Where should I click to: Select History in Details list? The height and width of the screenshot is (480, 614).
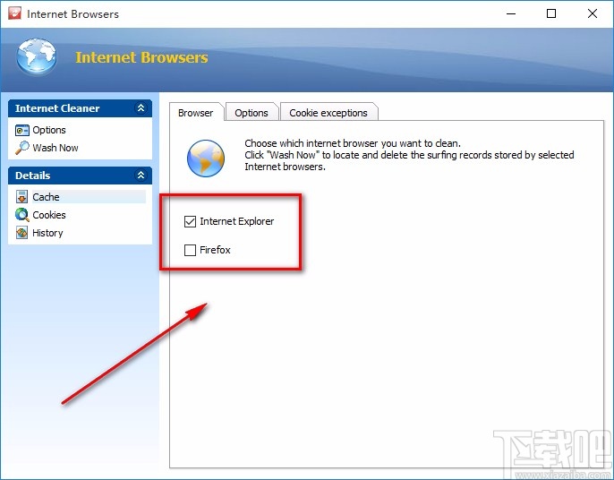tap(47, 233)
